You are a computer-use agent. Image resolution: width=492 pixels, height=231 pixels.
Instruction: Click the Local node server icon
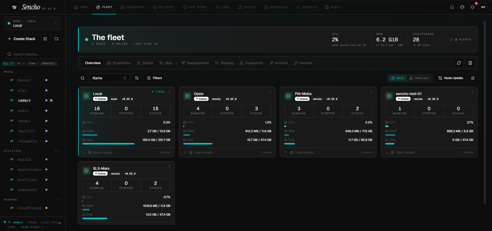coord(86,96)
